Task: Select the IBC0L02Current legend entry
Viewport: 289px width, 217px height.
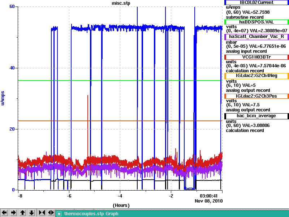Action: point(256,3)
